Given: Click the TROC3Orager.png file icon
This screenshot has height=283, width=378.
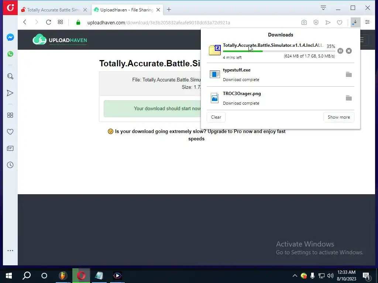Looking at the screenshot, I should point(214,98).
